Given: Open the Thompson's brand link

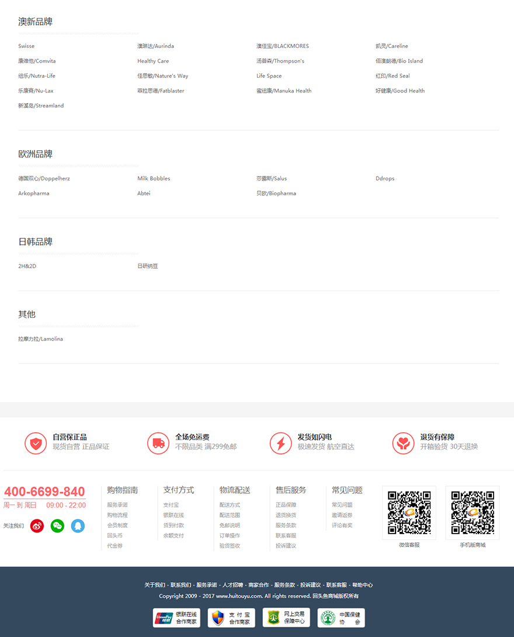Looking at the screenshot, I should coord(280,61).
